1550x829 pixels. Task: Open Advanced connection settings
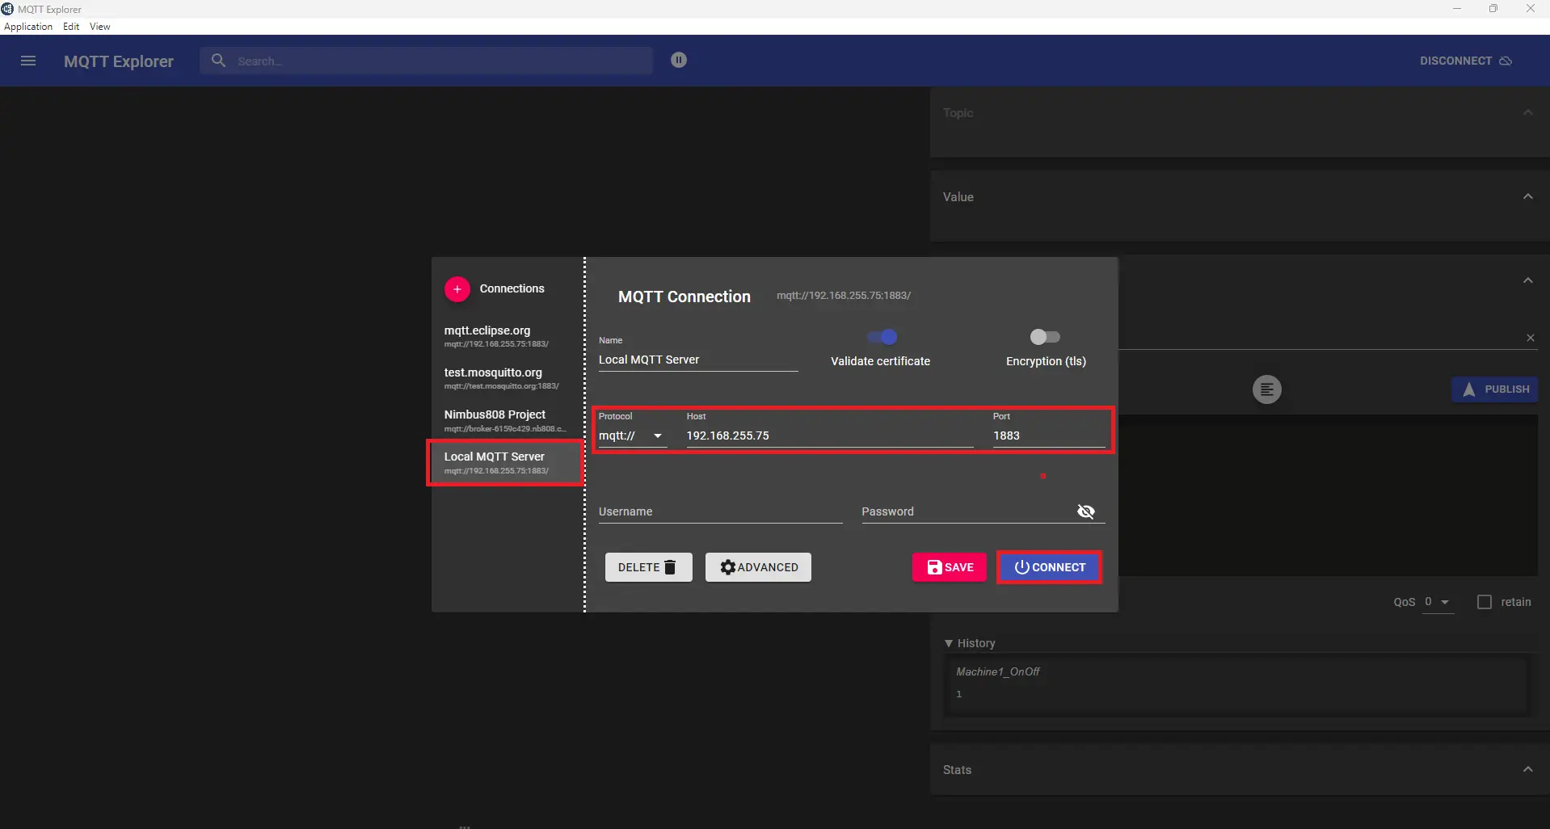(758, 567)
